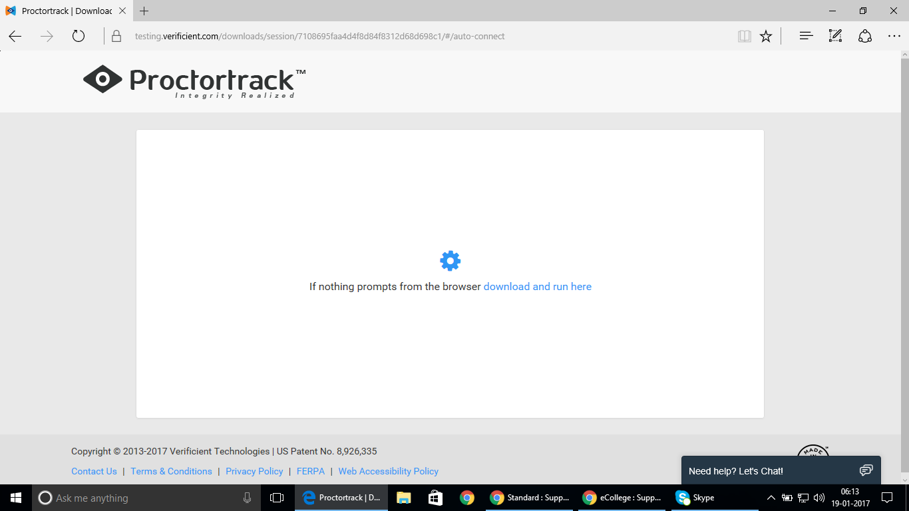Open the Edge Hub panel
The image size is (909, 511).
806,36
